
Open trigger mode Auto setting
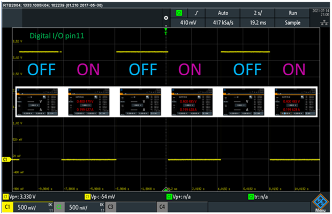[x=223, y=13]
